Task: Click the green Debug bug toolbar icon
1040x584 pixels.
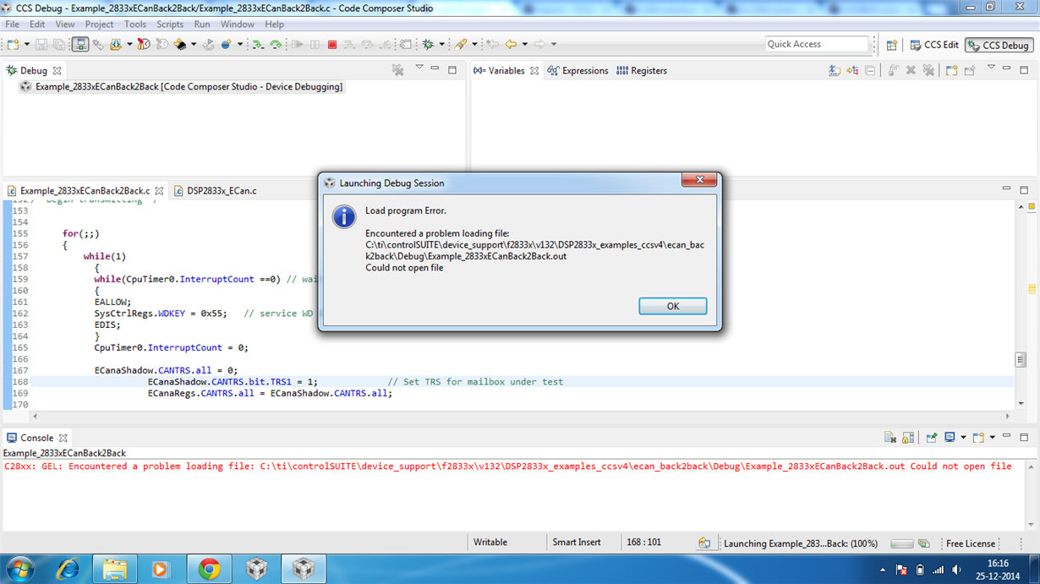Action: (429, 44)
